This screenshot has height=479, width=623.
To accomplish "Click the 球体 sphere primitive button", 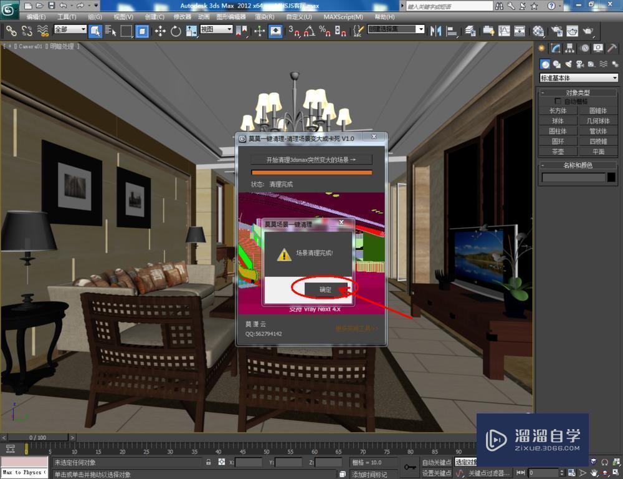I will (558, 121).
